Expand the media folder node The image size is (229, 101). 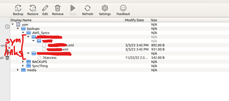pos(18,70)
